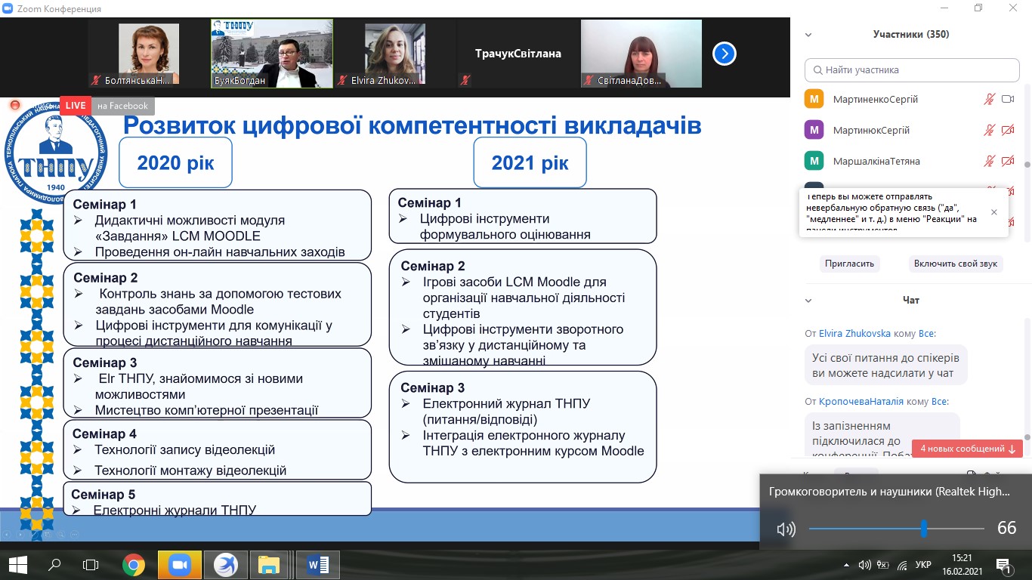Image resolution: width=1032 pixels, height=580 pixels.
Task: Open Google Chrome from the taskbar
Action: (x=134, y=564)
